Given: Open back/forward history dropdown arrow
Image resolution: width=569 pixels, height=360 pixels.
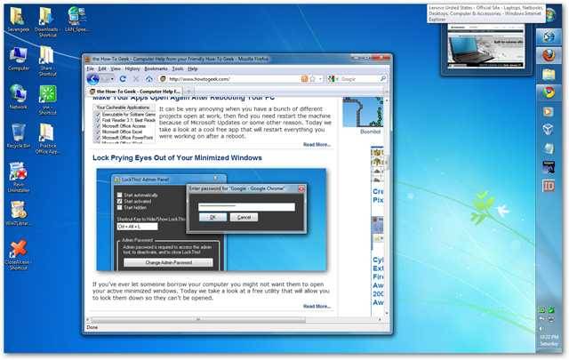Looking at the screenshot, I should point(112,79).
